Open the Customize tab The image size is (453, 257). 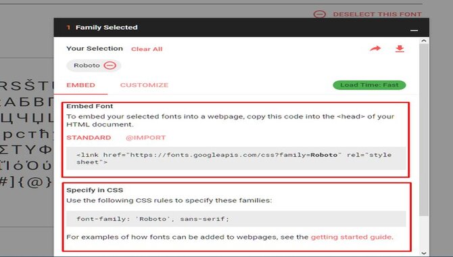144,85
